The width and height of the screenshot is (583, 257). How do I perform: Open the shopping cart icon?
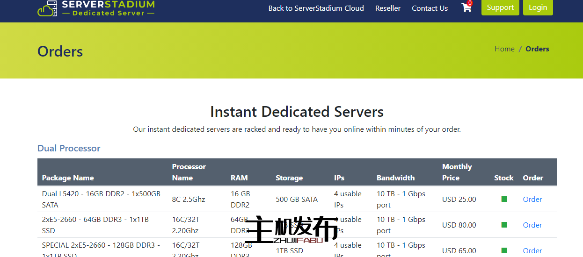(466, 7)
